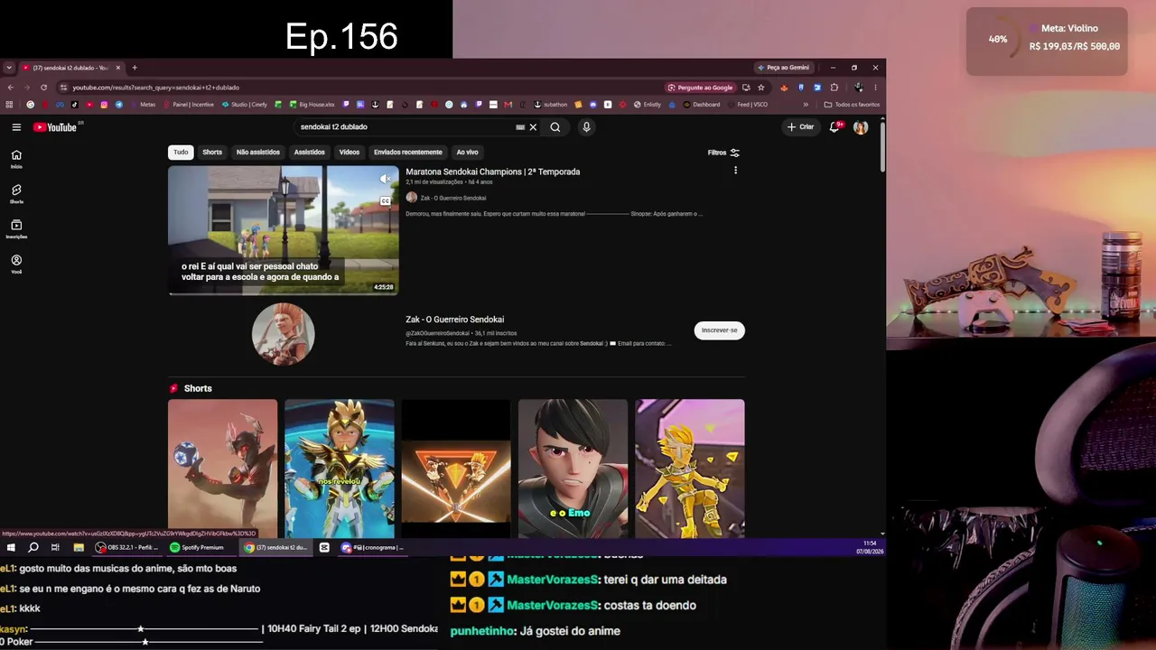Click Pergunte ao Google in the address bar
This screenshot has height=650, width=1156.
700,88
